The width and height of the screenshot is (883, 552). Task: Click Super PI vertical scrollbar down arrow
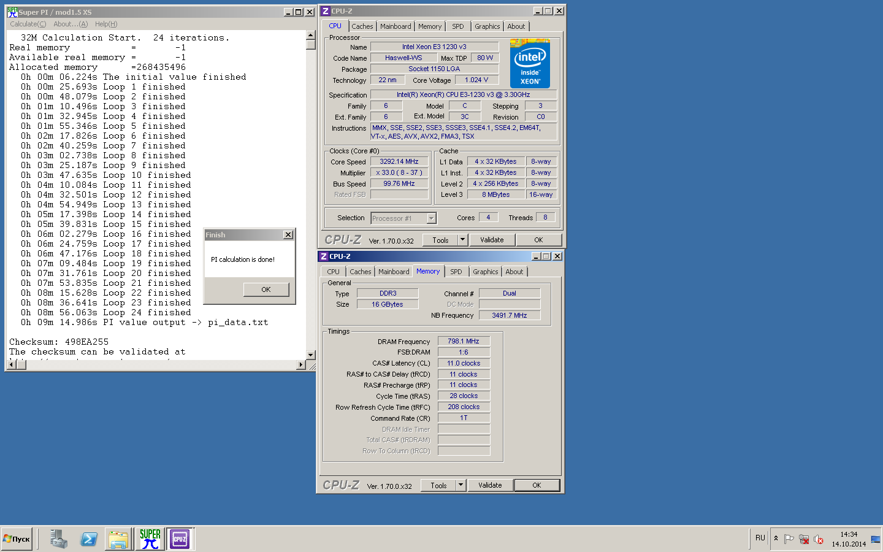[310, 355]
